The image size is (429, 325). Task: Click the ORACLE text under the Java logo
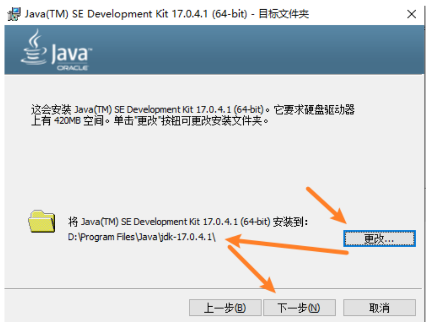click(x=72, y=68)
